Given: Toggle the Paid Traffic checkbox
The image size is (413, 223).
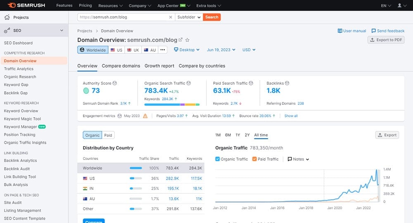Looking at the screenshot, I should [x=254, y=159].
